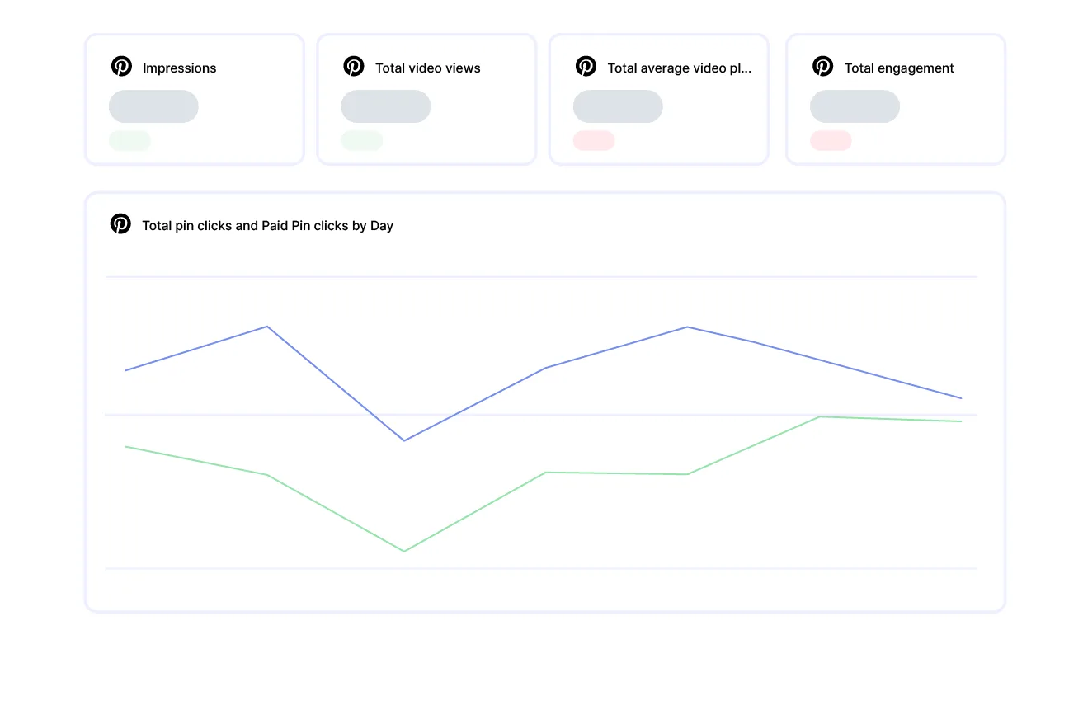This screenshot has width=1083, height=710.
Task: Click the Pinterest icon beside Impressions
Action: [121, 67]
